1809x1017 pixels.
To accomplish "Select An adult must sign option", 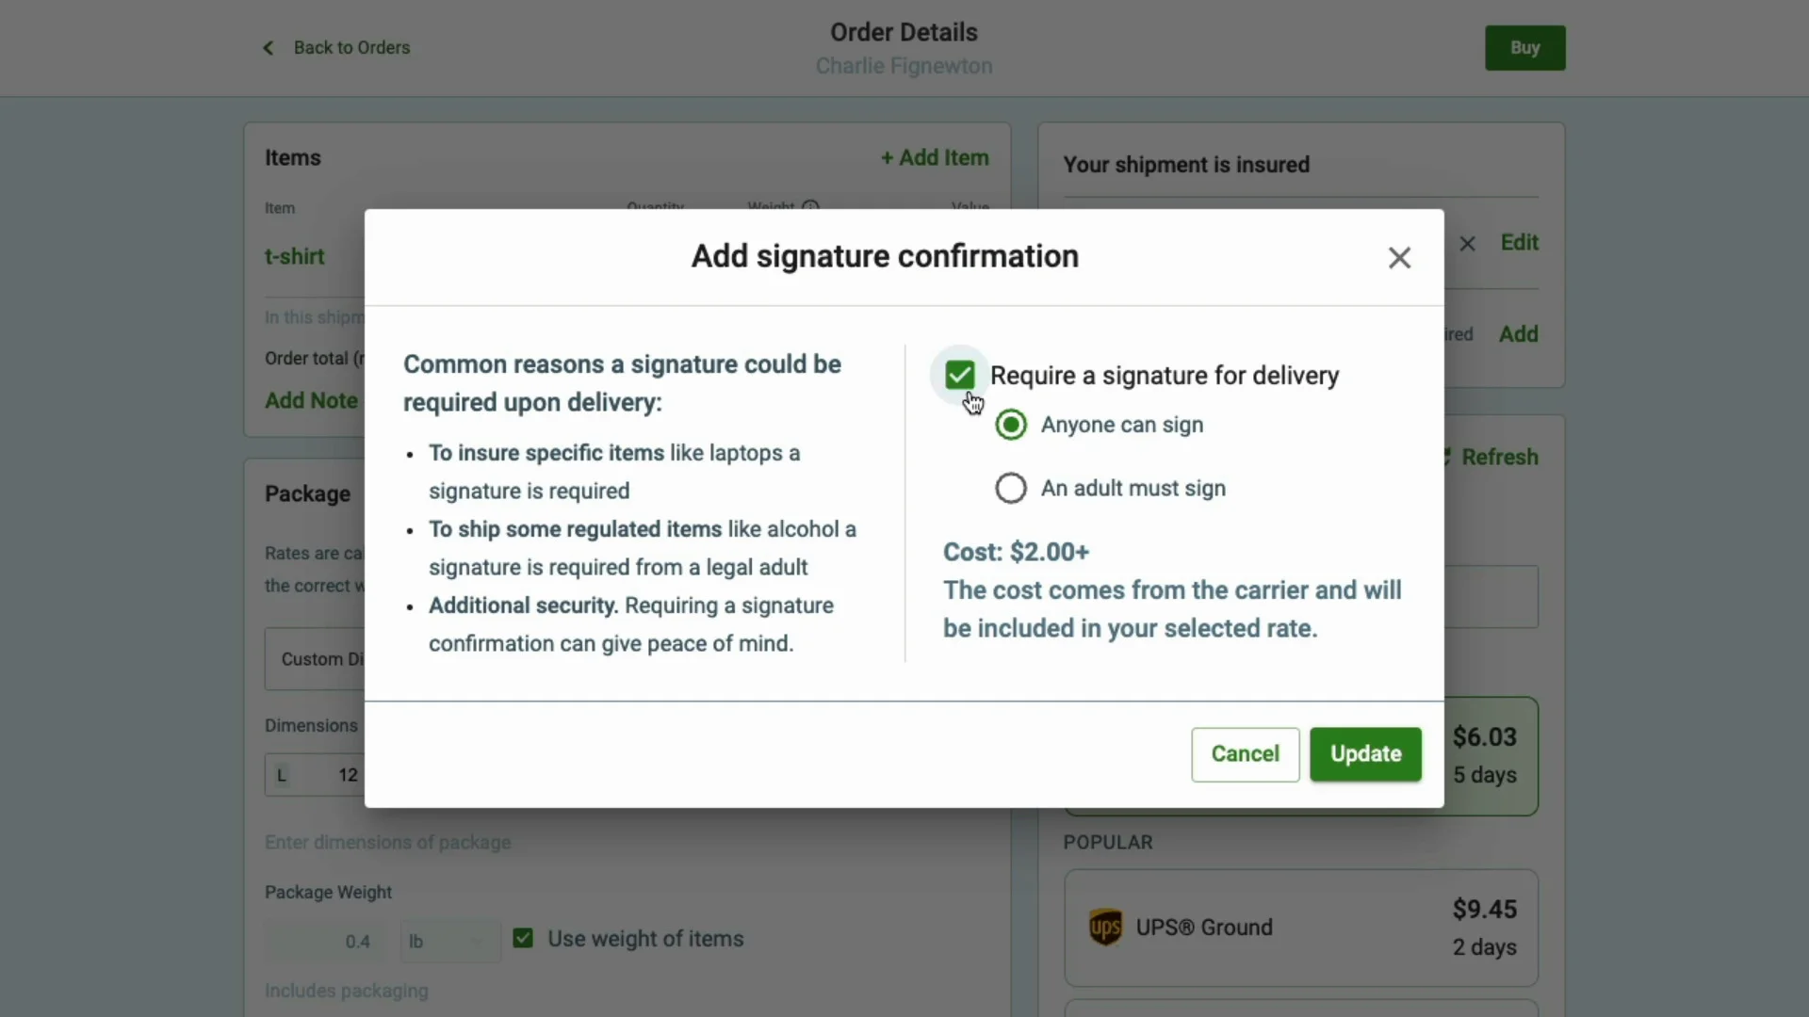I will pos(1011,489).
